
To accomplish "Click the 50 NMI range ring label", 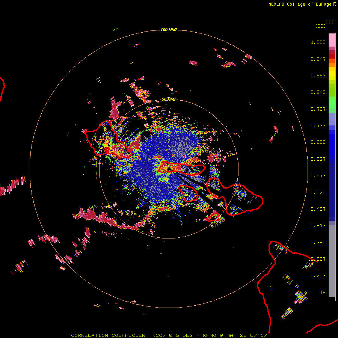I will (x=169, y=100).
